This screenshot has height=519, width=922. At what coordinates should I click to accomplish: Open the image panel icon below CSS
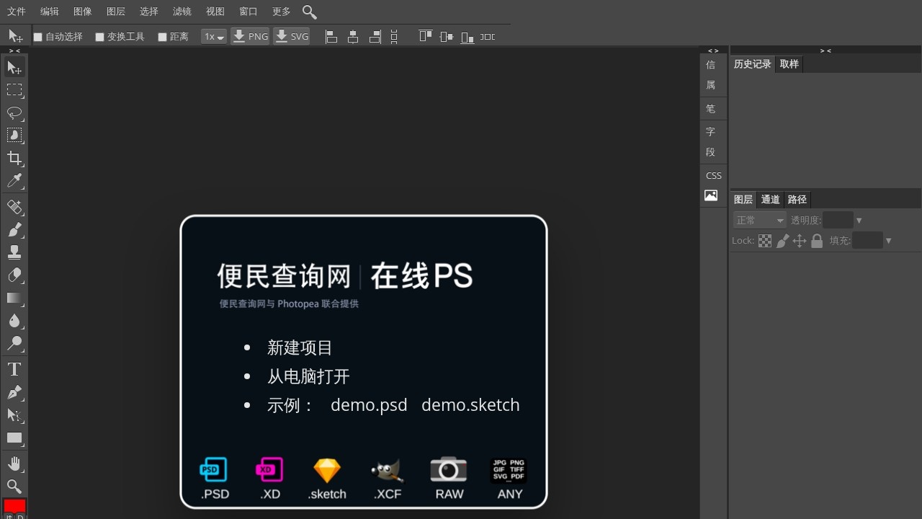click(711, 195)
